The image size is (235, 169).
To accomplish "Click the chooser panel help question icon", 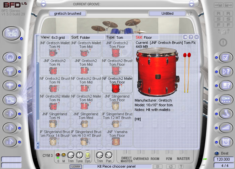I will [191, 37].
